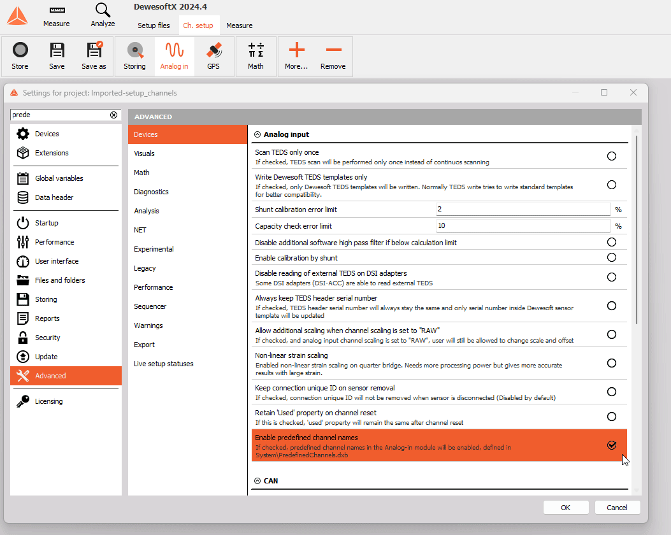Select Diagnostics advanced category
Image resolution: width=671 pixels, height=535 pixels.
[187, 192]
